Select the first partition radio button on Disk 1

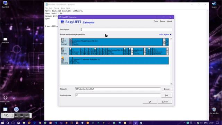click(70, 49)
